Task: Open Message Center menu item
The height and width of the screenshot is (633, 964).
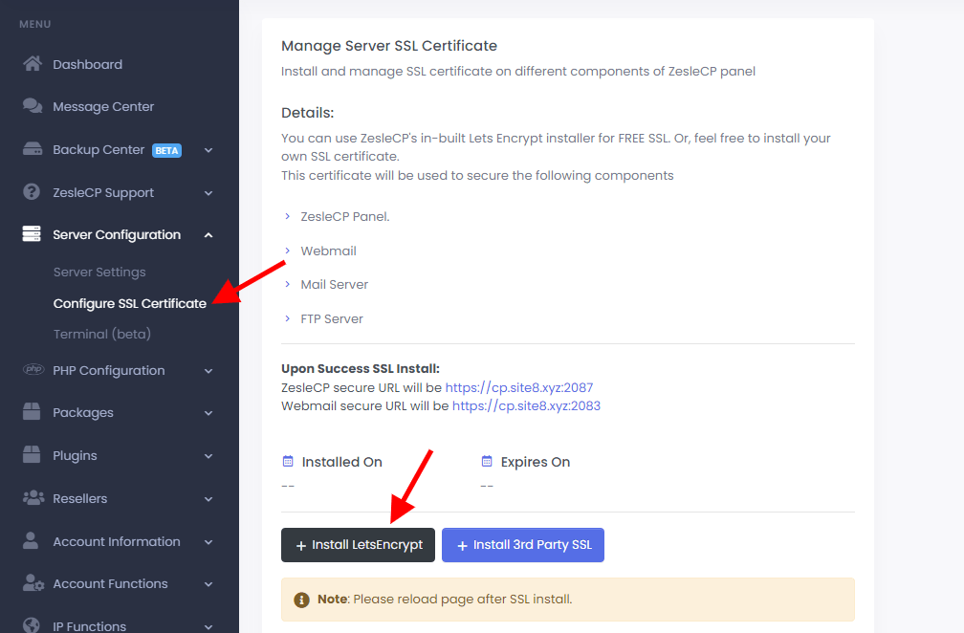Action: coord(103,106)
